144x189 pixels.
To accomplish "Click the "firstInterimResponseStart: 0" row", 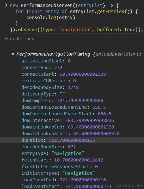I will pos(59,167).
